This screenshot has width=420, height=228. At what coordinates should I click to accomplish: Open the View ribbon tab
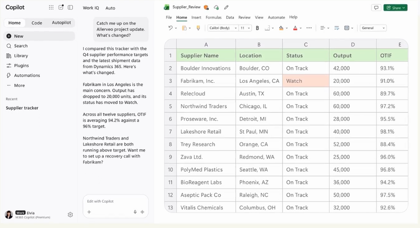pos(259,17)
